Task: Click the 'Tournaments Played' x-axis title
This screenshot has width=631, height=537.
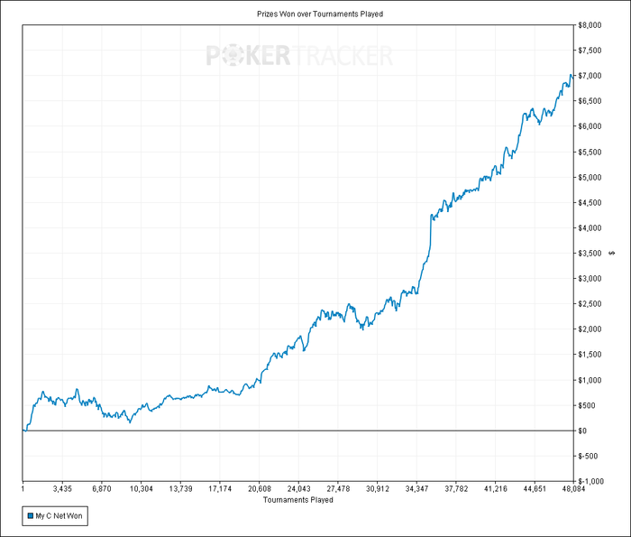Action: pyautogui.click(x=298, y=500)
